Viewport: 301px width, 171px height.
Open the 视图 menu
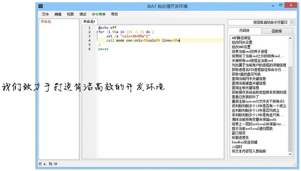(x=70, y=14)
